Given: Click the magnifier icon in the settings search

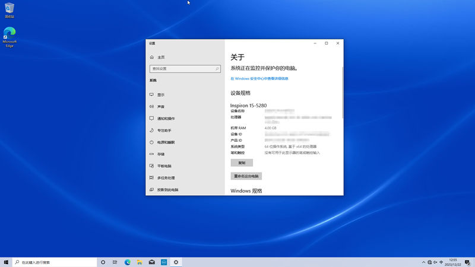Looking at the screenshot, I should [217, 69].
